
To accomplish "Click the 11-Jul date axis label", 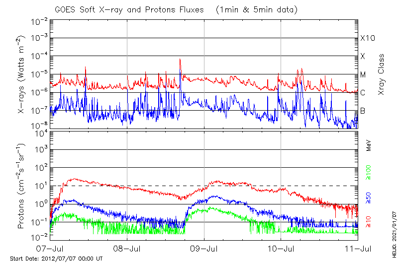I will [357, 248].
